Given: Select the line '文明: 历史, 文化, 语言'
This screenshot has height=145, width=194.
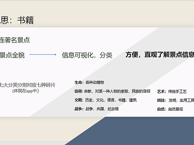Looking at the screenshot, I should coord(106,100).
